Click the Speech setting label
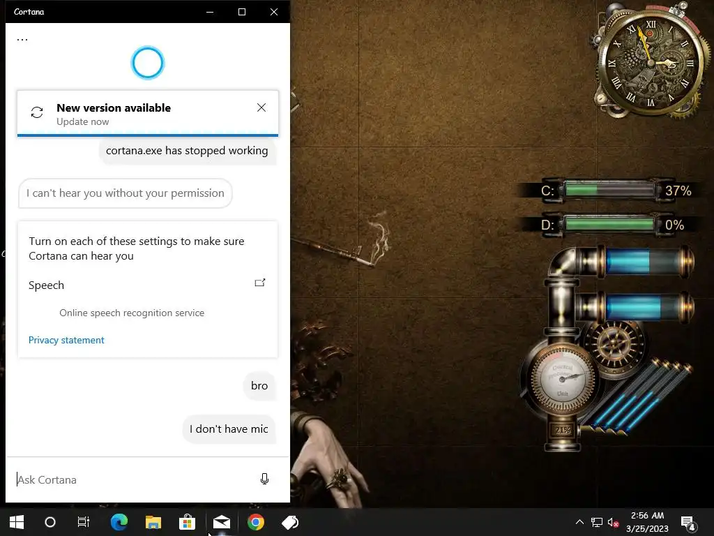This screenshot has height=536, width=714. (47, 285)
